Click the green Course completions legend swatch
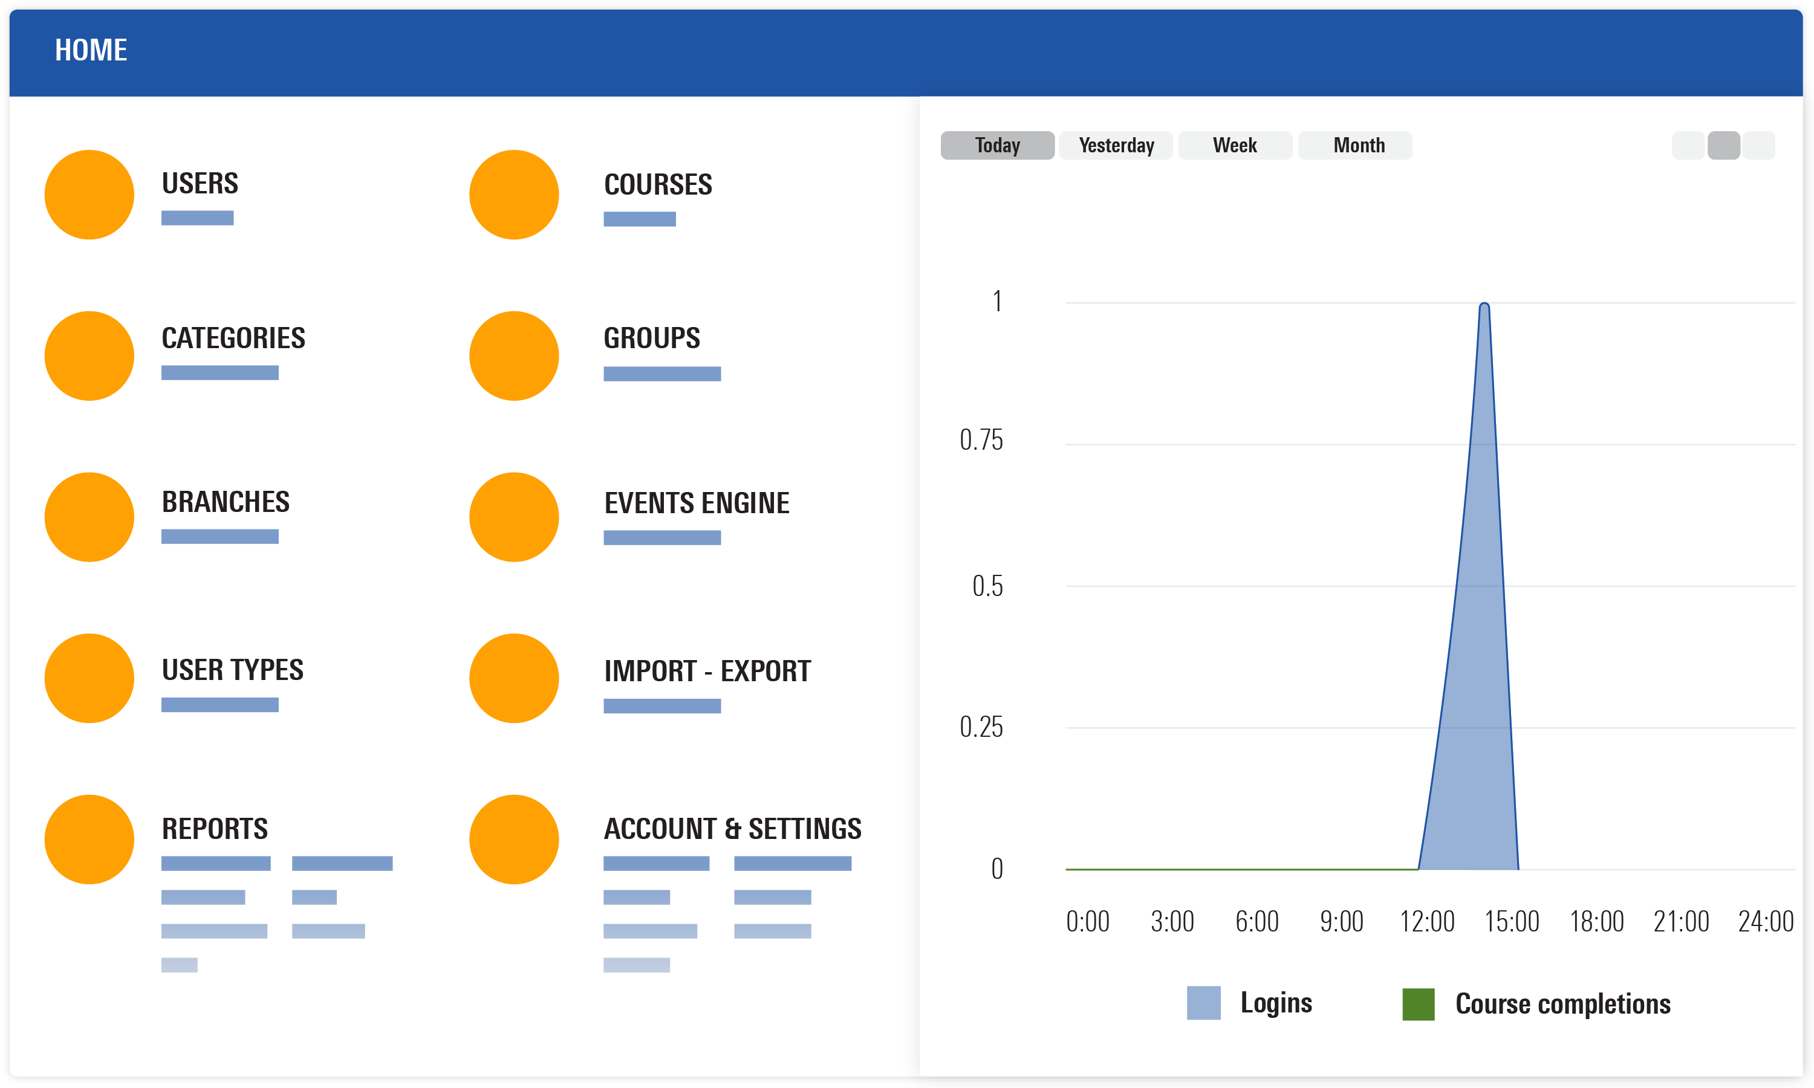The width and height of the screenshot is (1814, 1088). point(1418,1005)
